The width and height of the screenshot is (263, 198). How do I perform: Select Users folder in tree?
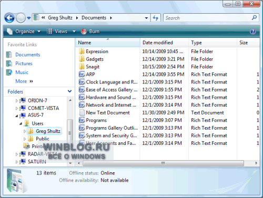pos(37,123)
